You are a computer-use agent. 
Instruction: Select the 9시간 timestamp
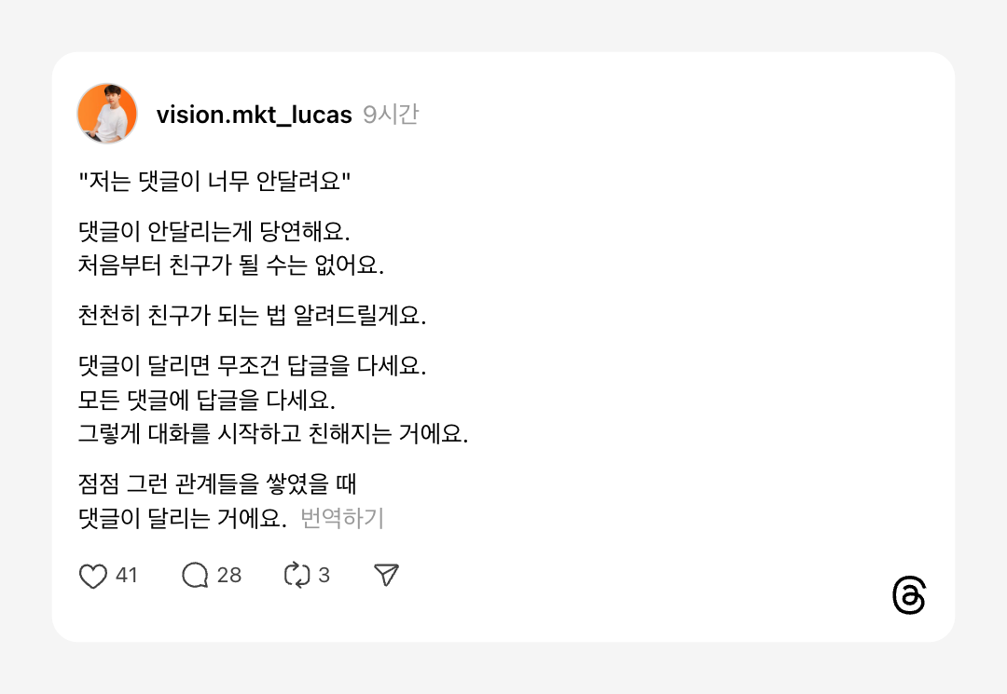tap(391, 114)
